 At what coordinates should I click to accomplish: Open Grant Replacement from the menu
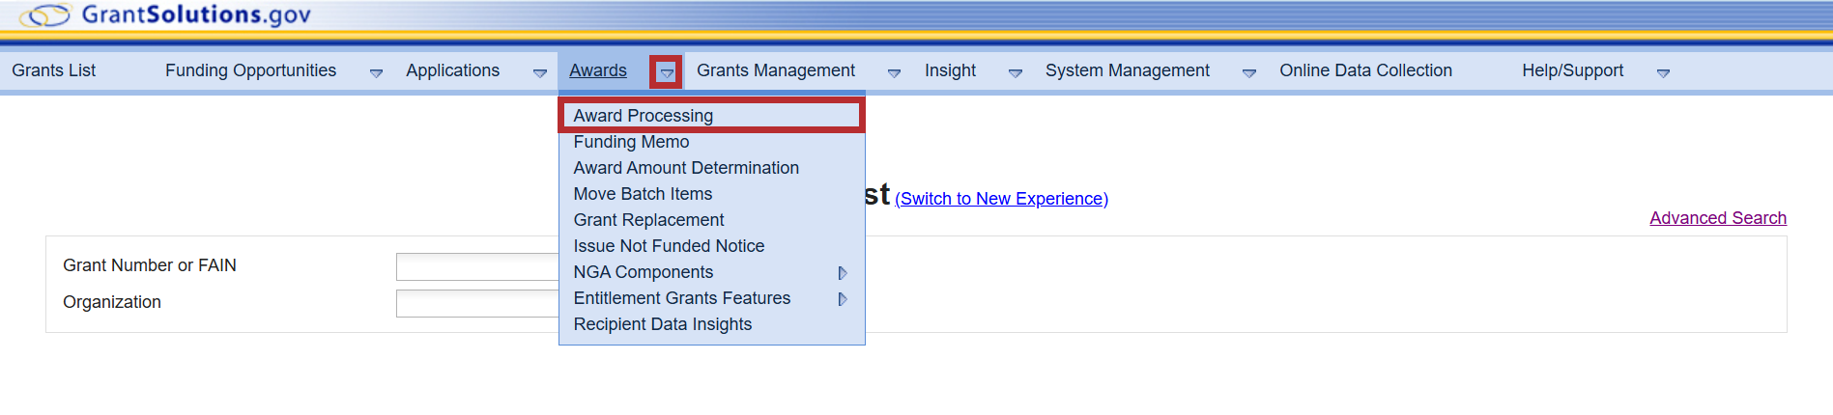click(648, 220)
